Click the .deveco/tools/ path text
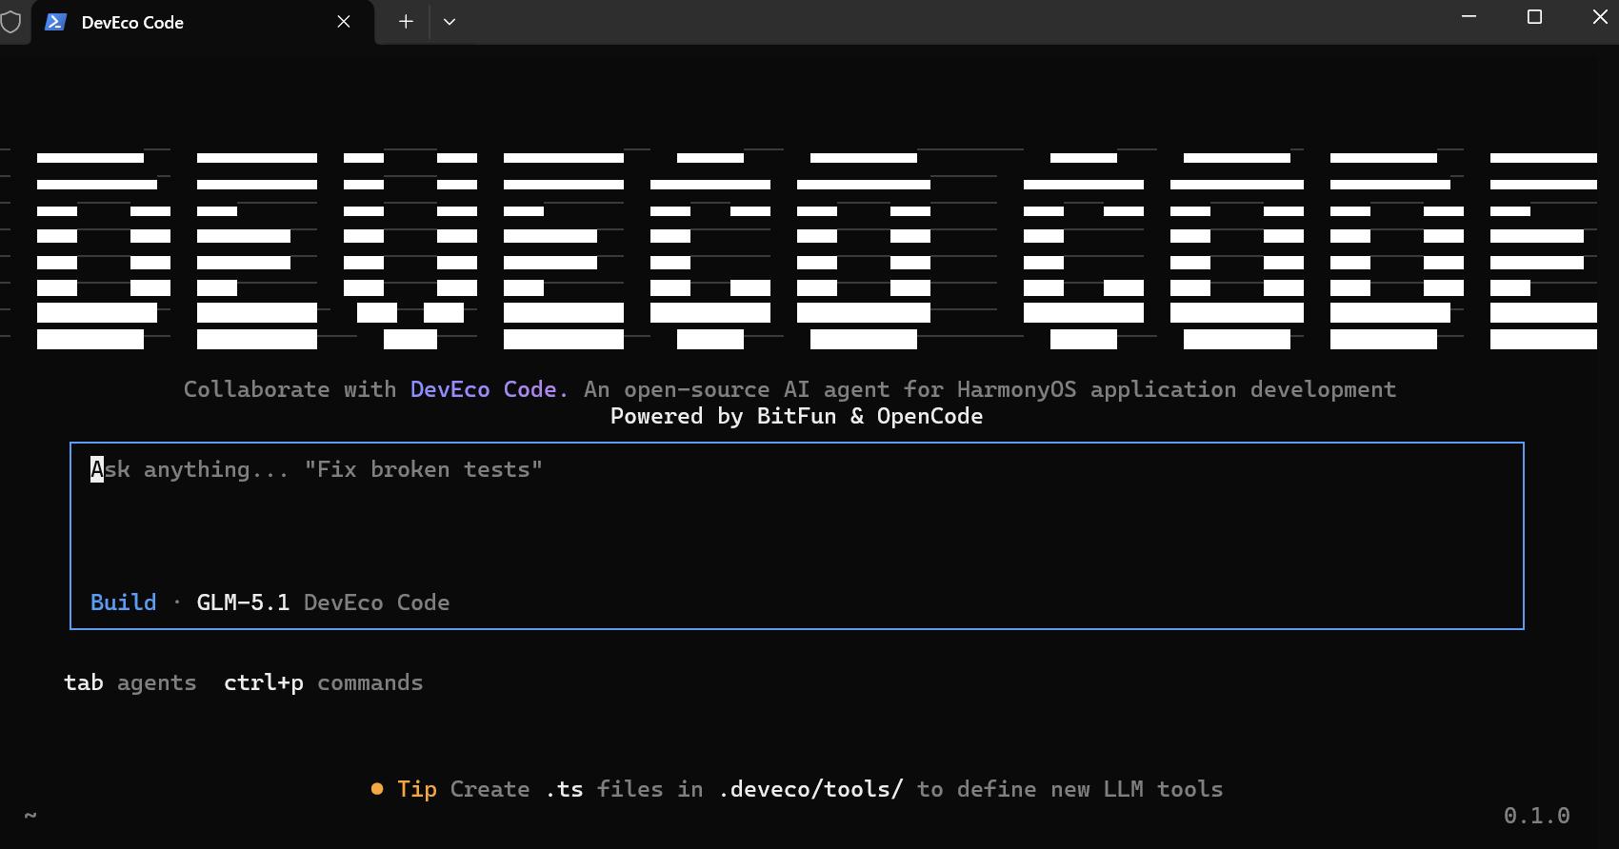 [810, 789]
